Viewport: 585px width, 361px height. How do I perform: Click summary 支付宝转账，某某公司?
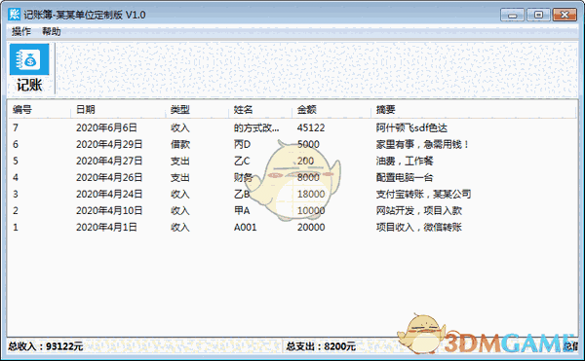pyautogui.click(x=423, y=194)
